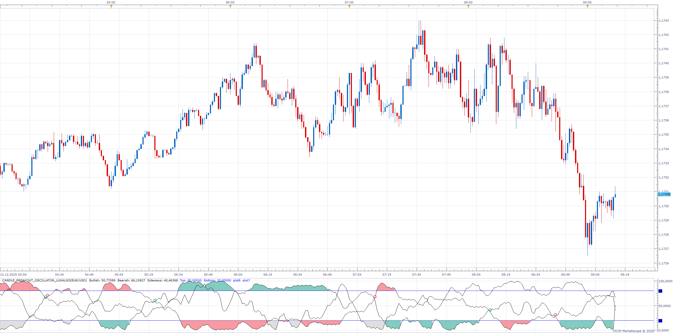Select CANDLE_BREAKOUT_OSCILLATOR_LUXALGO indicator label
Screen dimensions: 673x333
coord(45,280)
